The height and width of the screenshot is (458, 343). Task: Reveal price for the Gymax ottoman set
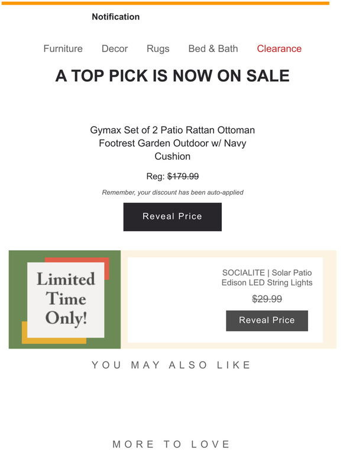coord(173,217)
